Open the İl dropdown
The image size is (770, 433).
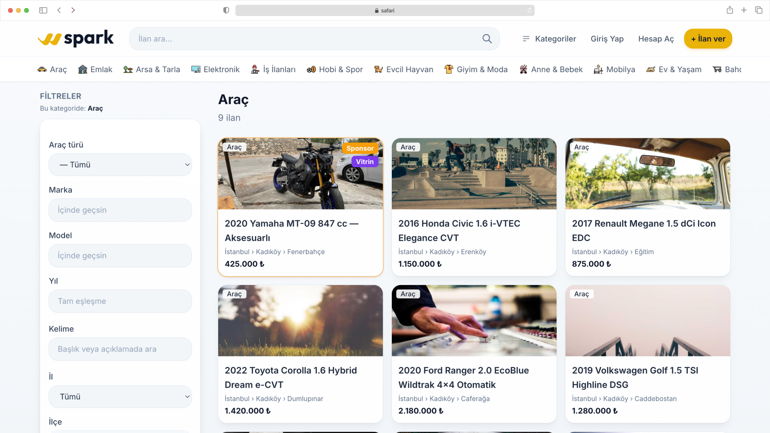click(x=120, y=397)
